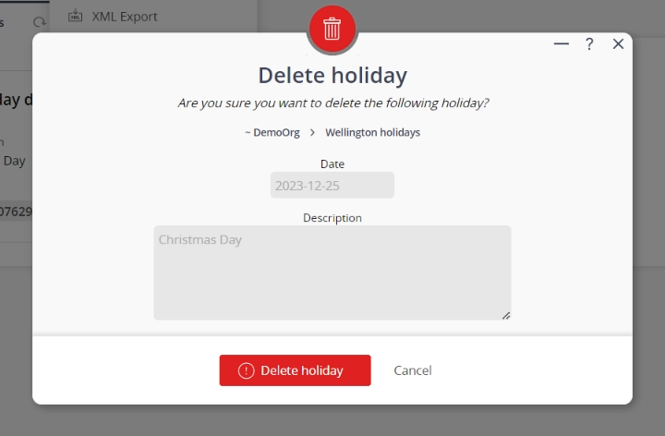Click the partially hidden Day entry behind the dialog
The height and width of the screenshot is (436, 665).
pyautogui.click(x=15, y=161)
